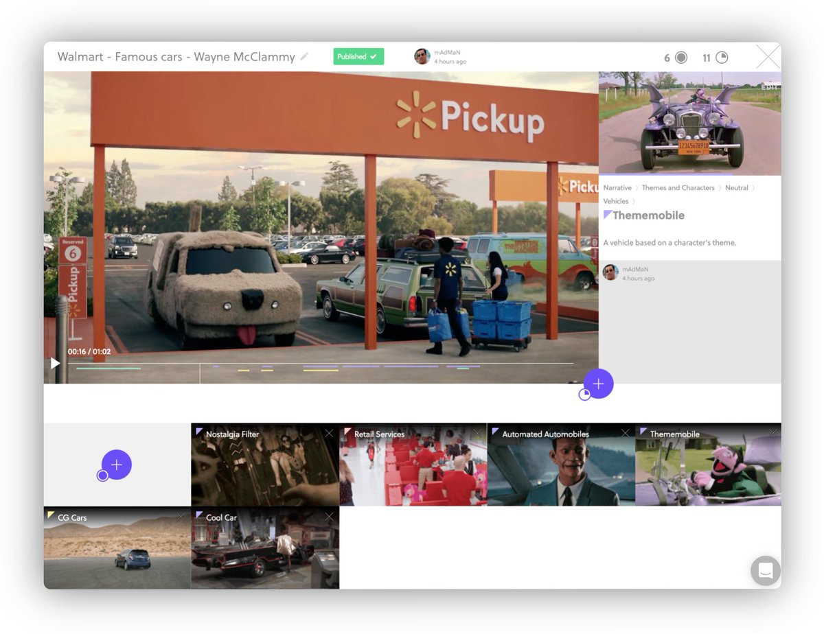824x634 pixels.
Task: Click the small clock badge on the purple plus
Action: pyautogui.click(x=585, y=395)
